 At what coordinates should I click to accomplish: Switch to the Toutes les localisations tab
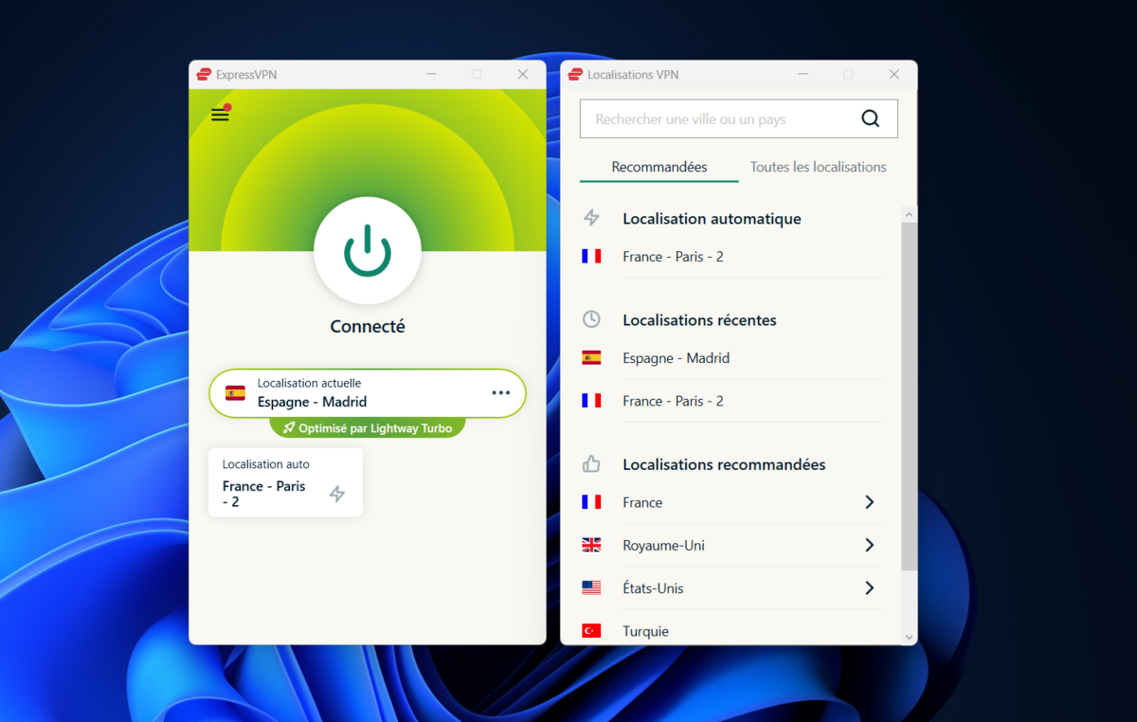[x=819, y=167]
